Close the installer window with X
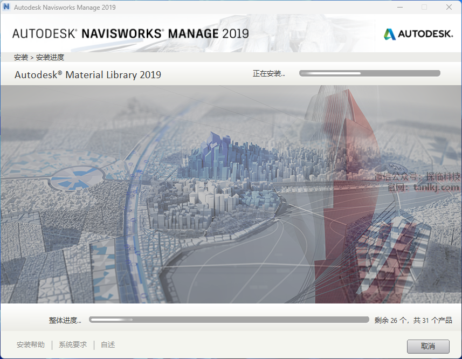Image resolution: width=462 pixels, height=359 pixels. pos(449,7)
